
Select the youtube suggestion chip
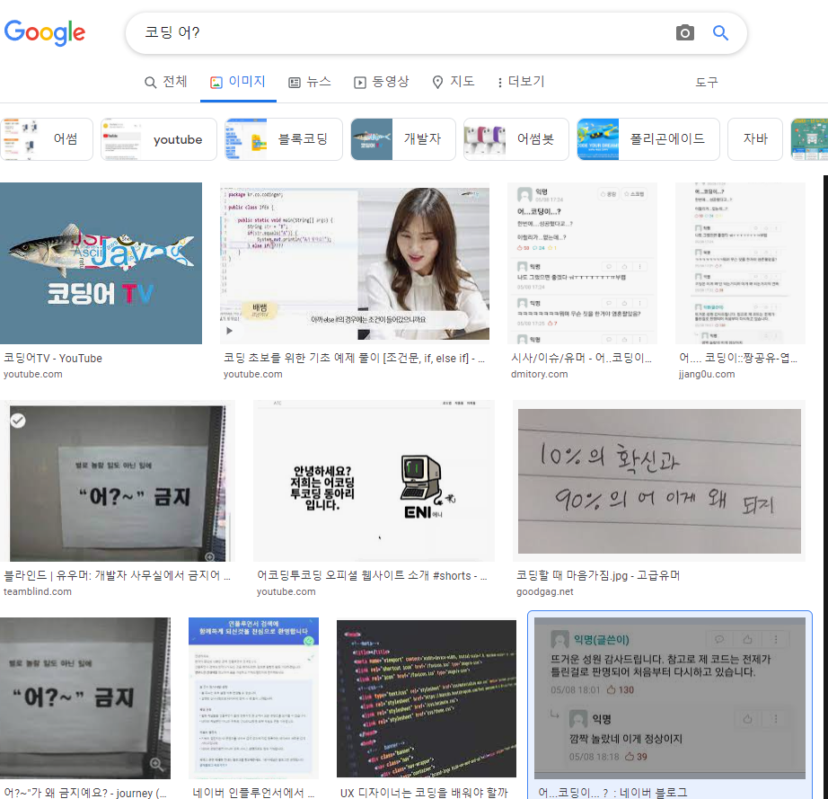pyautogui.click(x=159, y=139)
